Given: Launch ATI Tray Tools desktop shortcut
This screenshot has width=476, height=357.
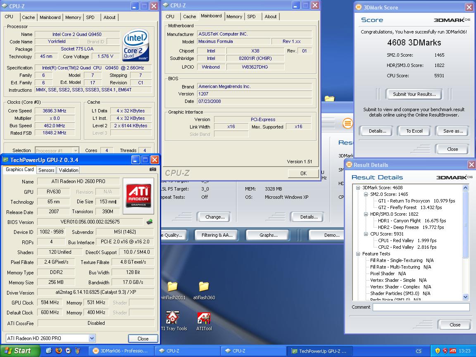Looking at the screenshot, I should point(174,321).
